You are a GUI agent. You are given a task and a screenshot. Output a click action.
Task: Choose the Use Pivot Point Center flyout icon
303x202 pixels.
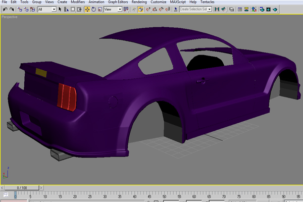point(126,9)
